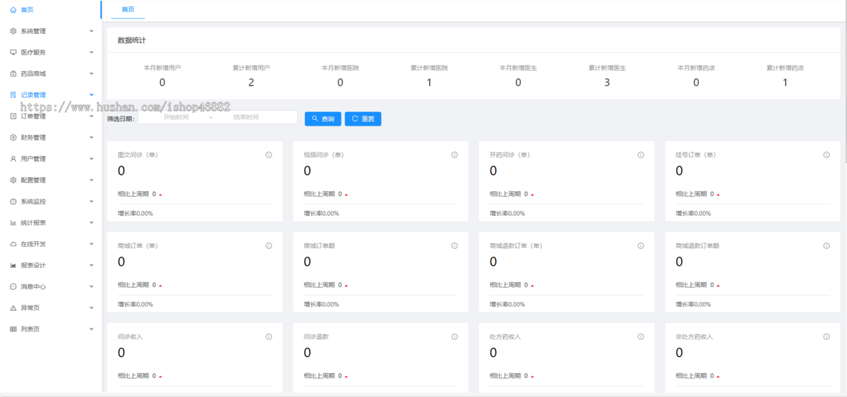Click the 系统管理 gear icon
Viewport: 847px width, 397px height.
click(13, 31)
